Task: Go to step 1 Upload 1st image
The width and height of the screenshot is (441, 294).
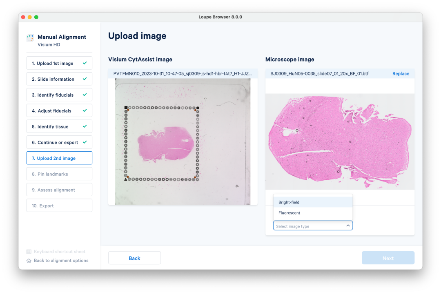Action: (x=59, y=63)
